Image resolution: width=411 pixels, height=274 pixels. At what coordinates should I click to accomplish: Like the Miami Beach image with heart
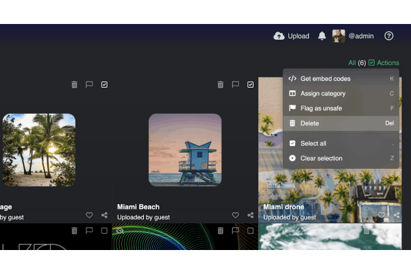tap(236, 215)
